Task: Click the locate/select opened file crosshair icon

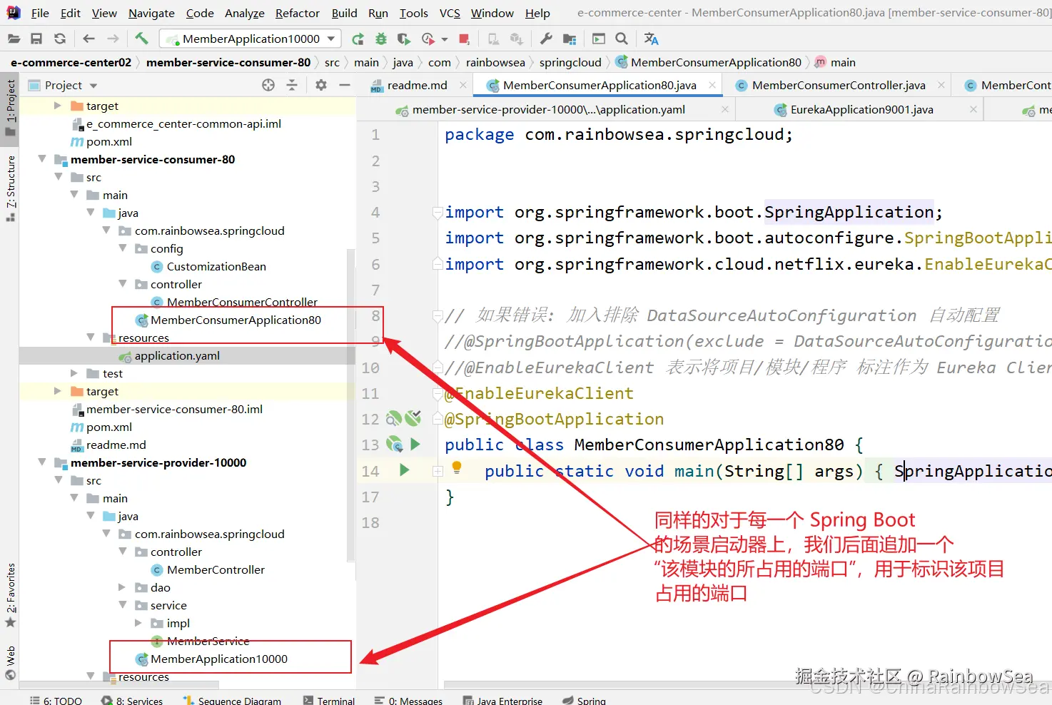Action: click(268, 85)
